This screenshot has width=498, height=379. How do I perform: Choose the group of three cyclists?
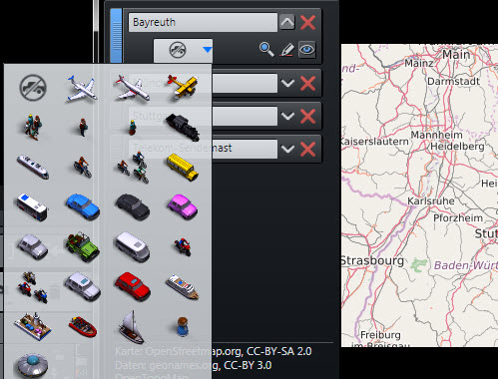(133, 168)
